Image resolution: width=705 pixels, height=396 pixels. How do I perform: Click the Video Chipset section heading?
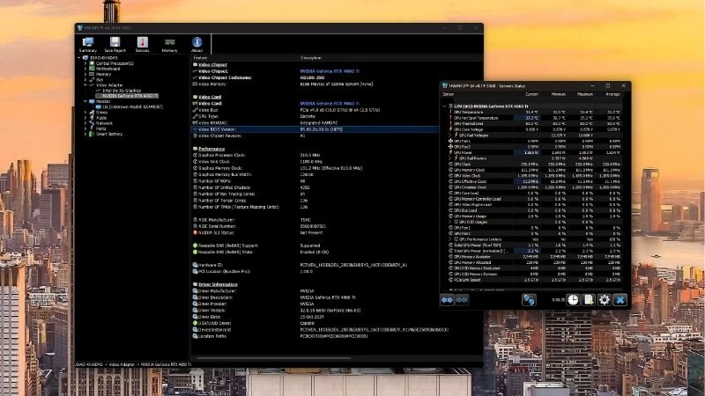pyautogui.click(x=212, y=64)
